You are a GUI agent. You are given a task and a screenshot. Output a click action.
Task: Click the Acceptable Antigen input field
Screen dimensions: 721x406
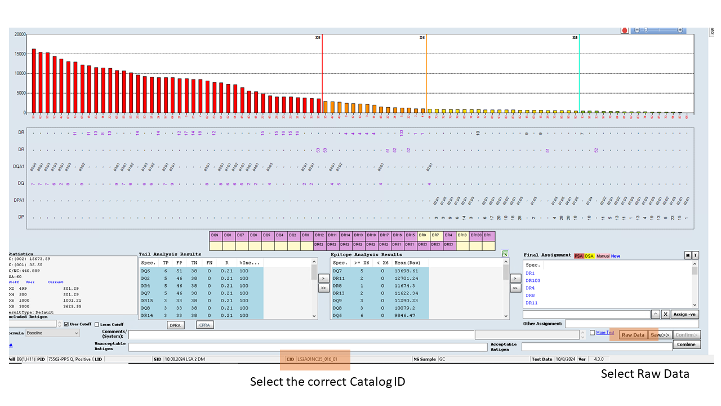tap(596, 347)
